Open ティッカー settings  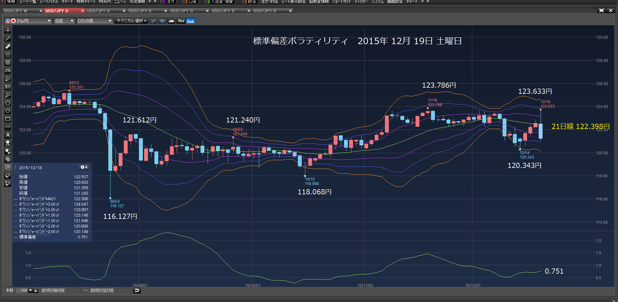click(x=361, y=2)
